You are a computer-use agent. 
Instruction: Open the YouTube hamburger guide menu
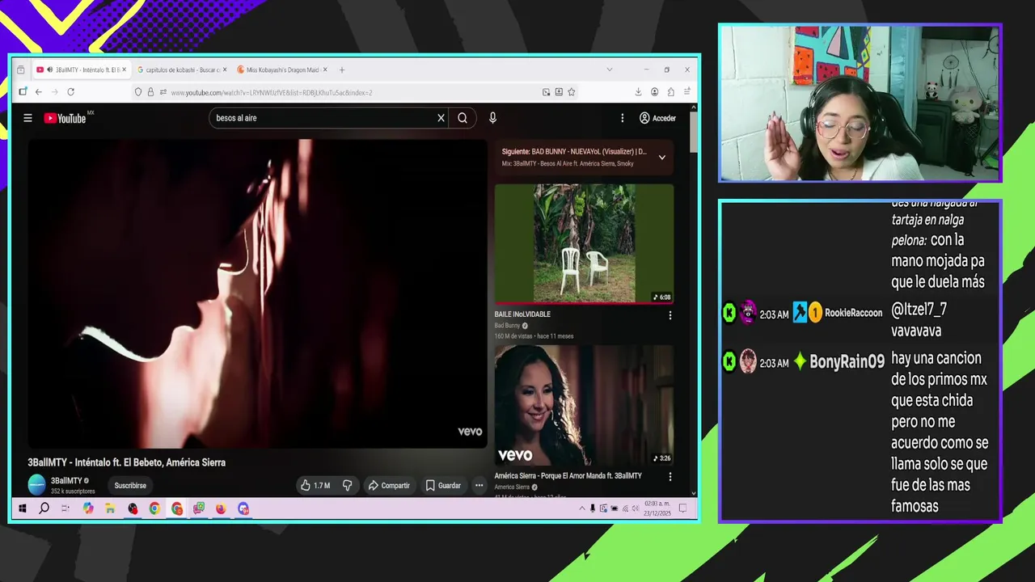pos(27,118)
